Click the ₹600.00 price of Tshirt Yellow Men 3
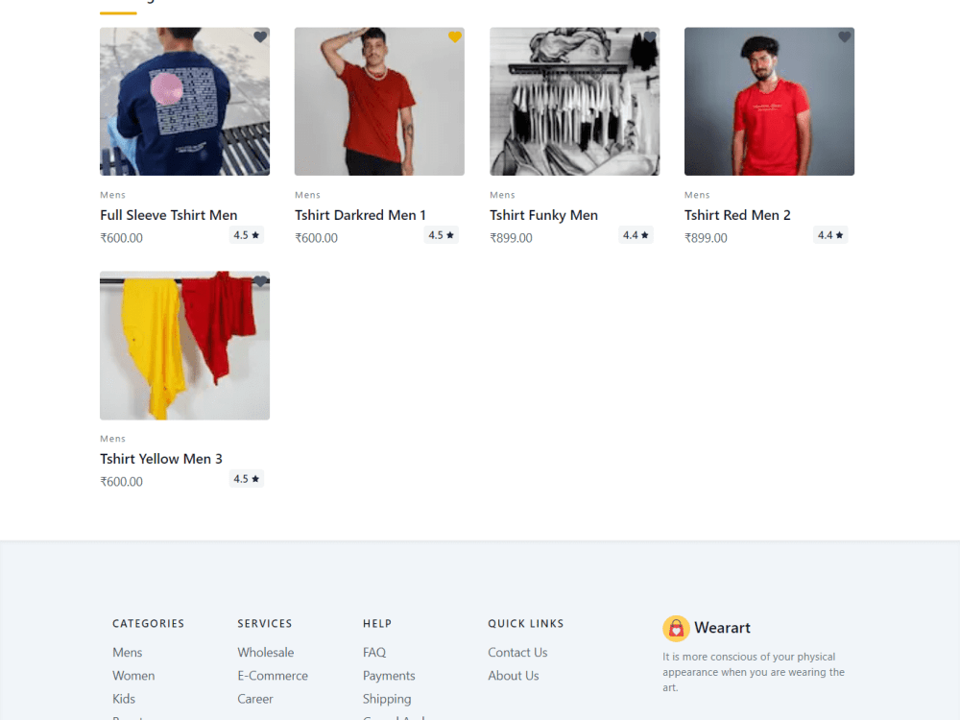 tap(121, 481)
